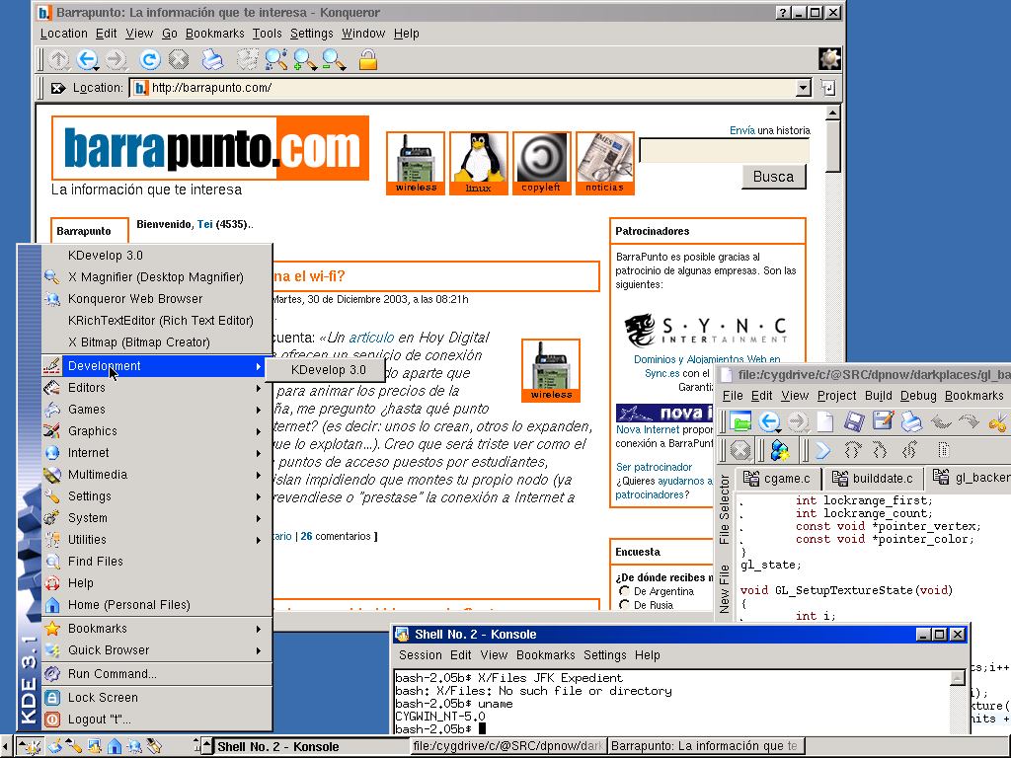The height and width of the screenshot is (758, 1011).
Task: Expand the Editors submenu in the K menu
Action: [157, 387]
